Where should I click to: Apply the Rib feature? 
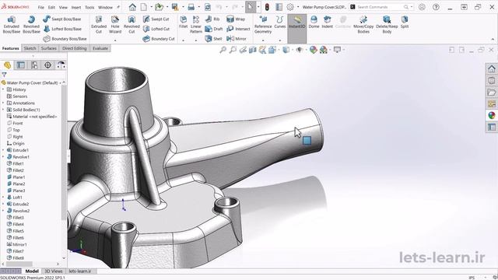tap(212, 19)
